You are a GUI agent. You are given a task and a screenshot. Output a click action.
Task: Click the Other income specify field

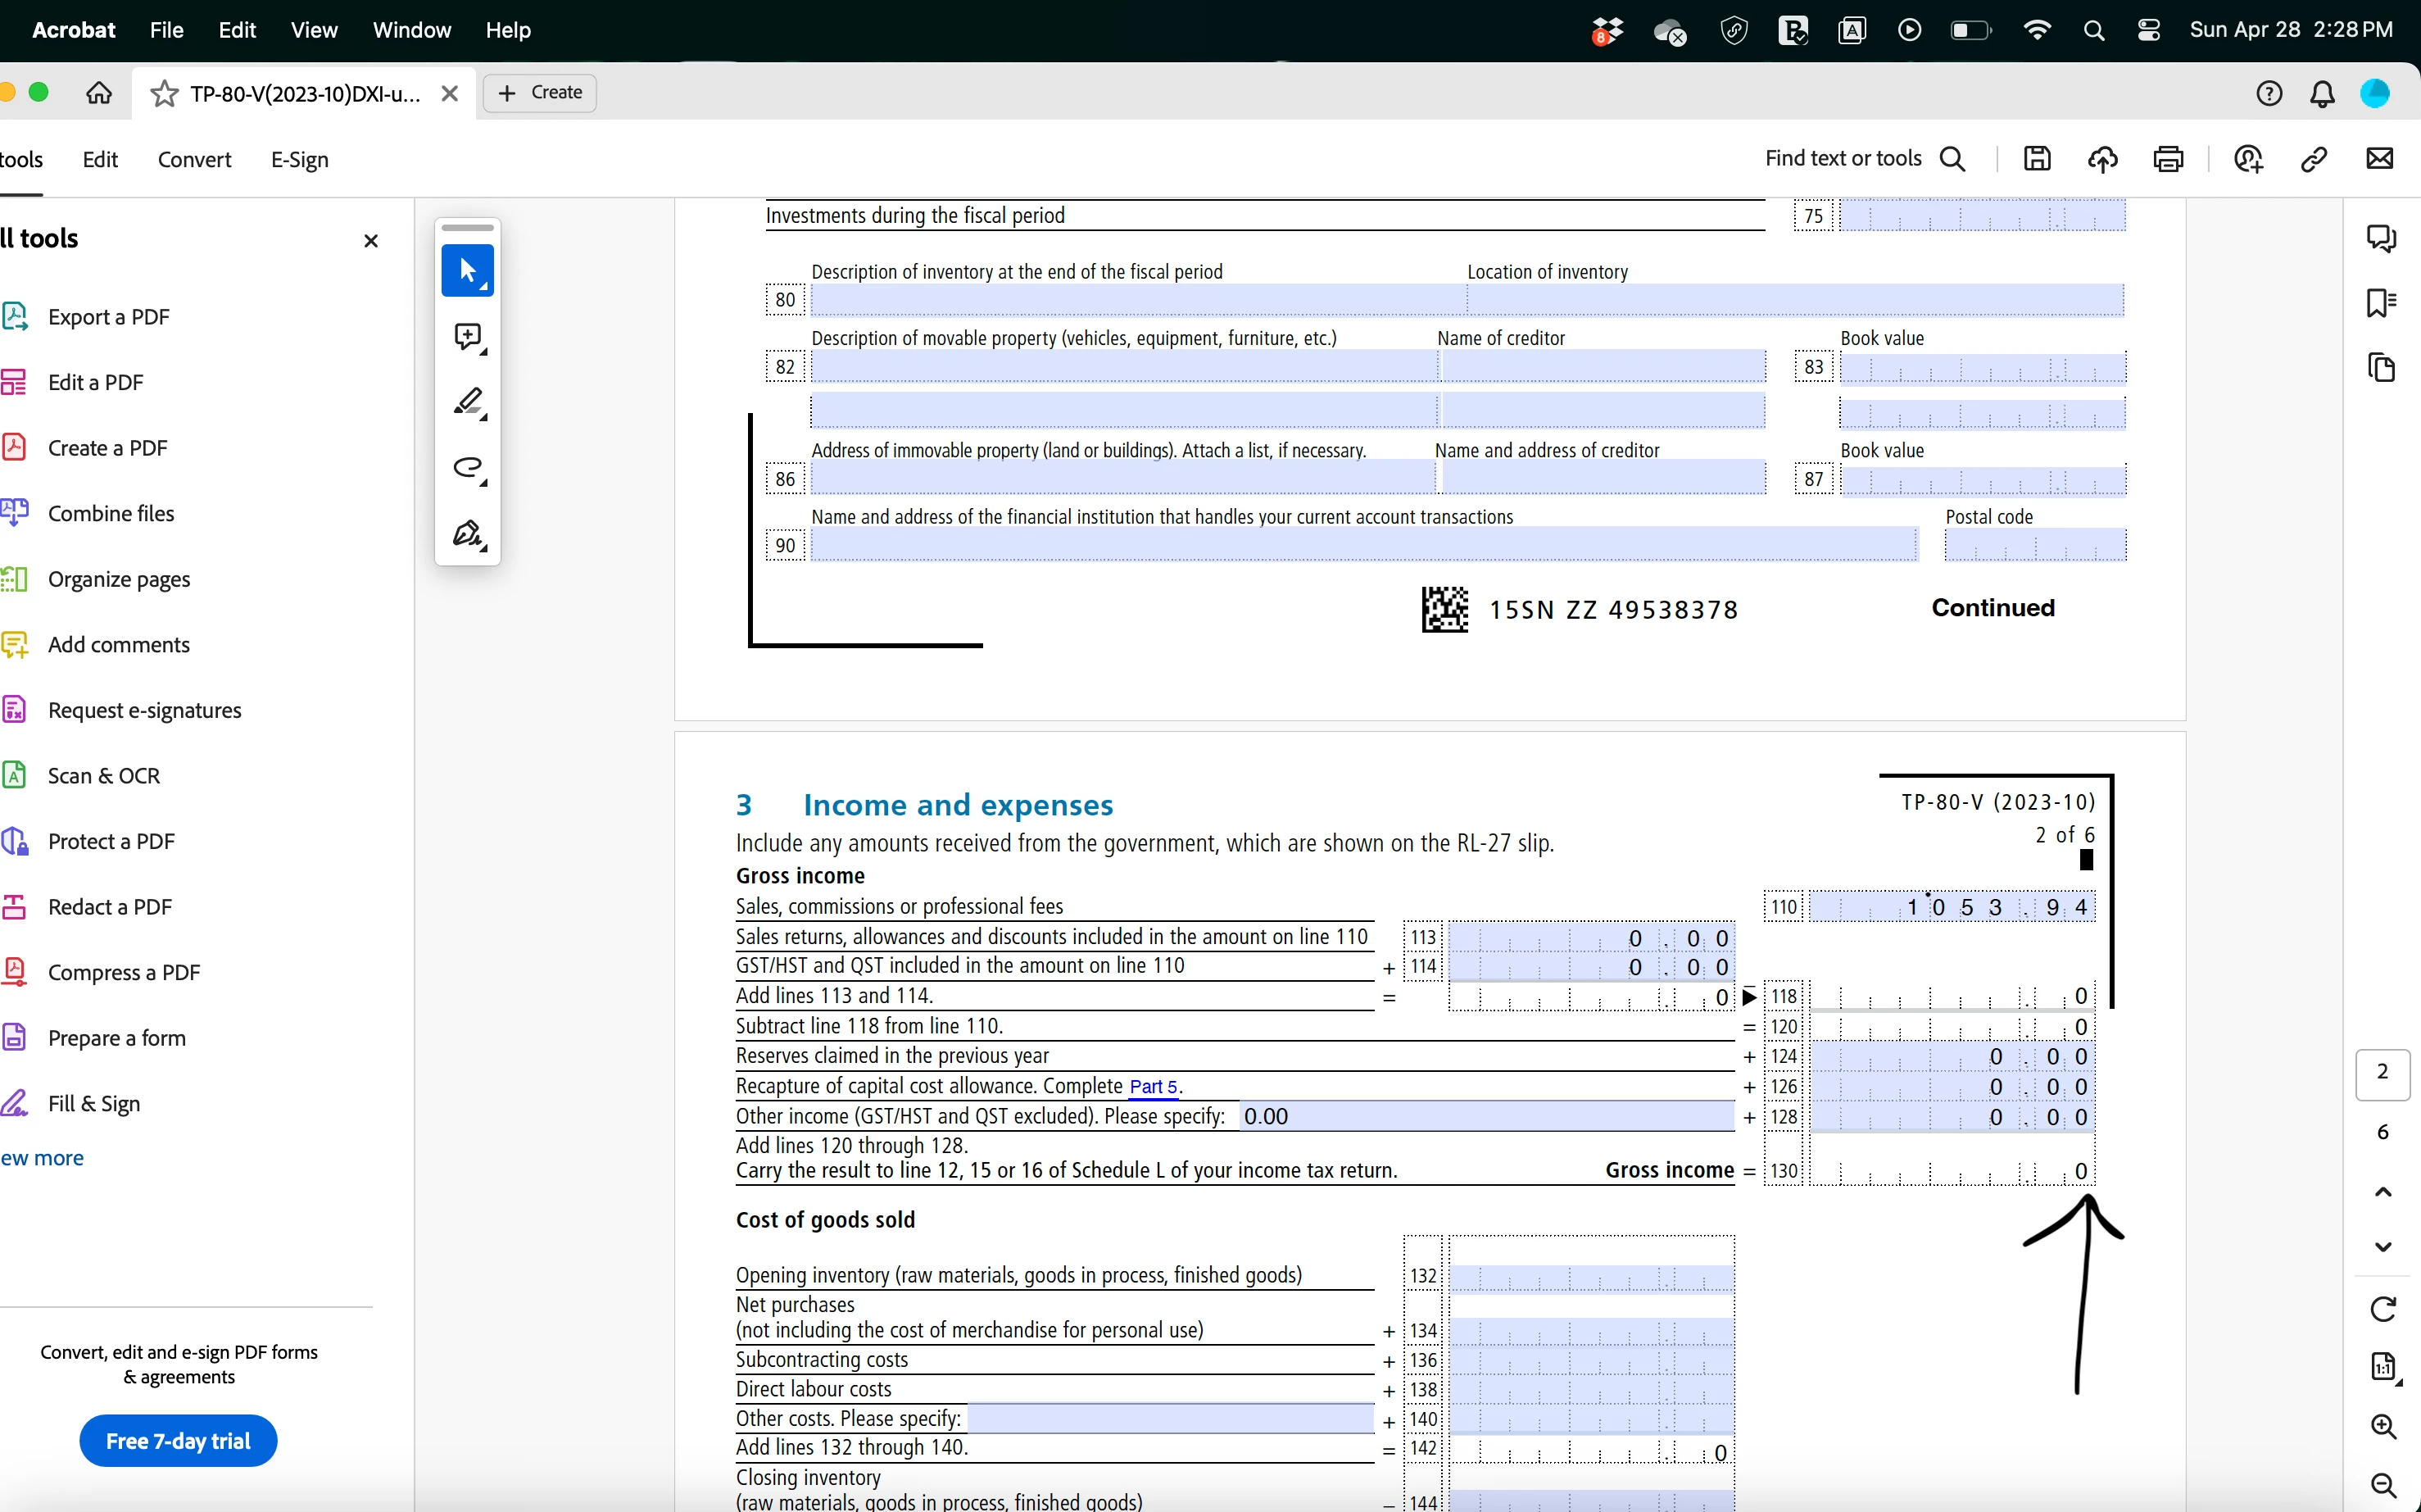1485,1116
